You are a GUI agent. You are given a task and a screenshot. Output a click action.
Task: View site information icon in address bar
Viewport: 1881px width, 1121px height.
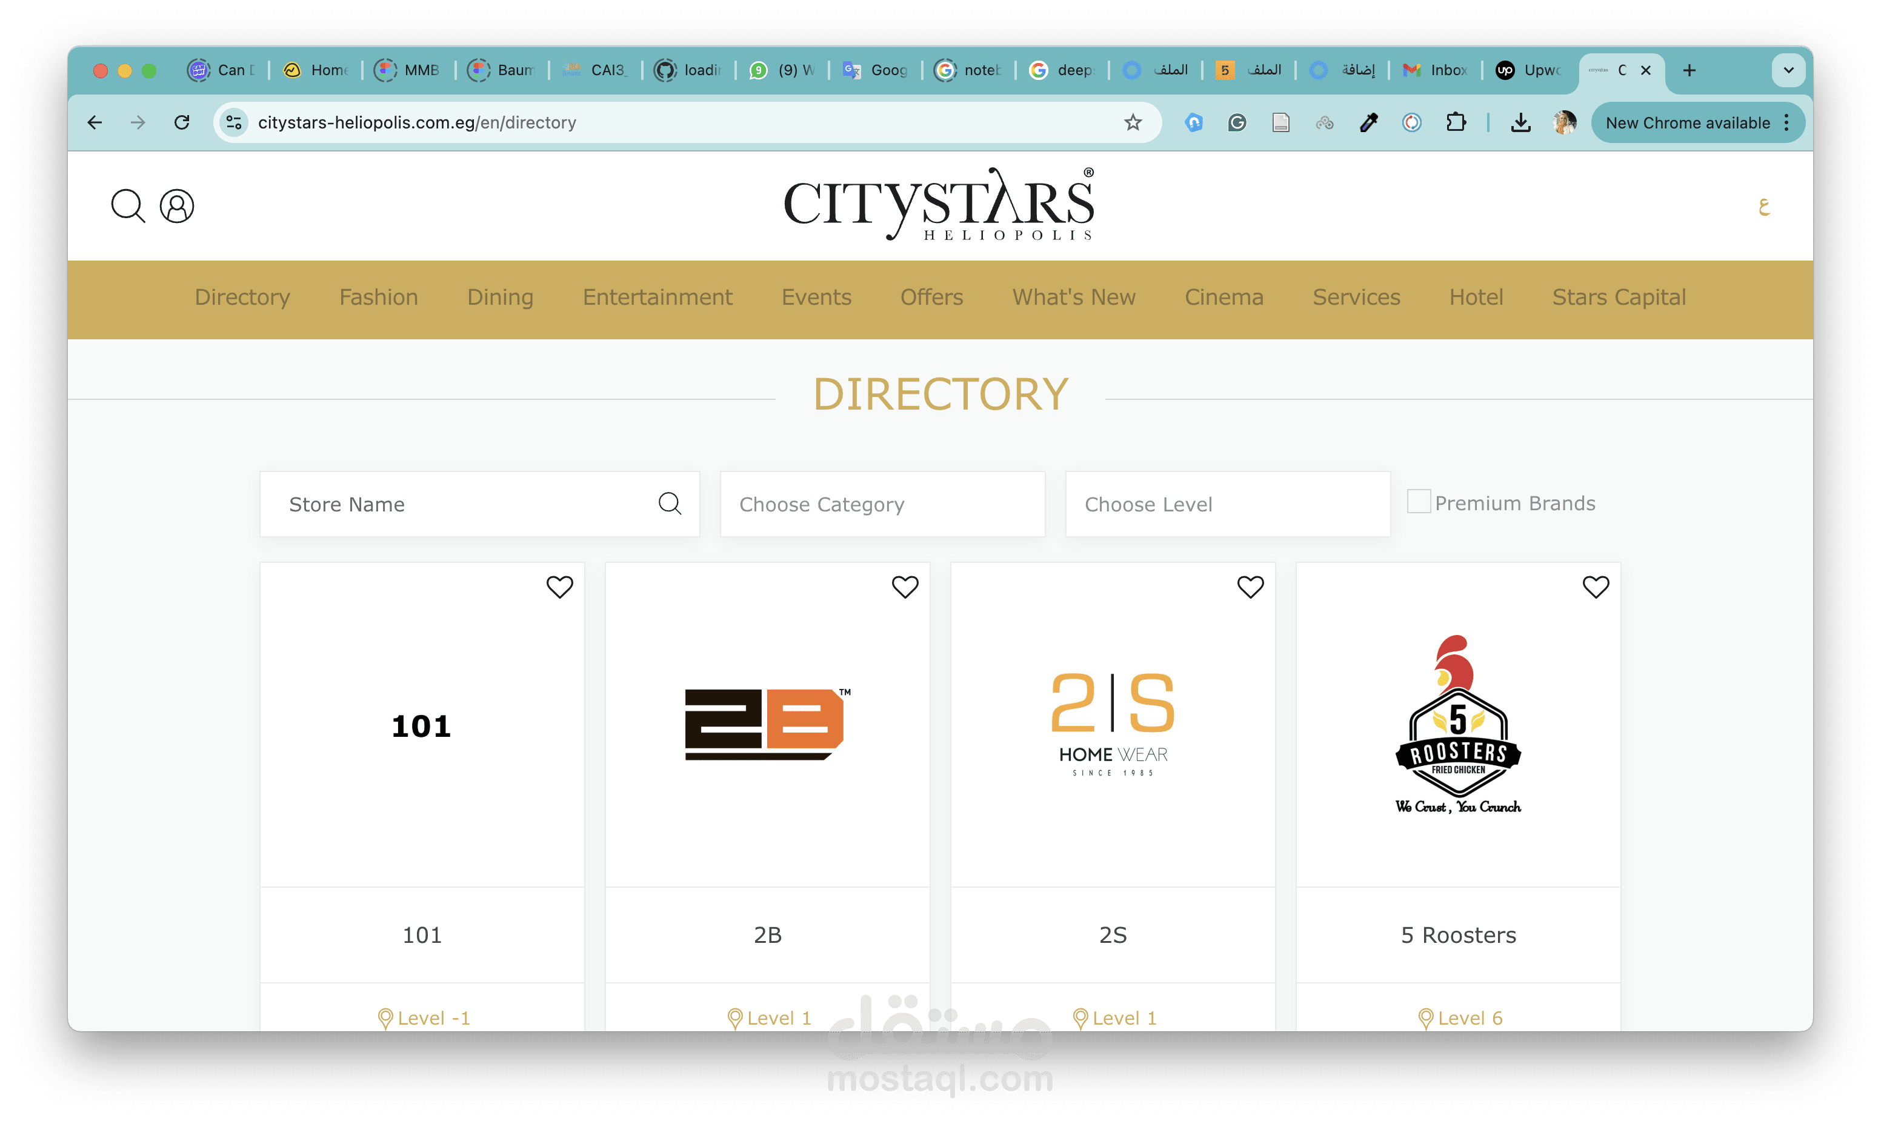click(x=234, y=122)
